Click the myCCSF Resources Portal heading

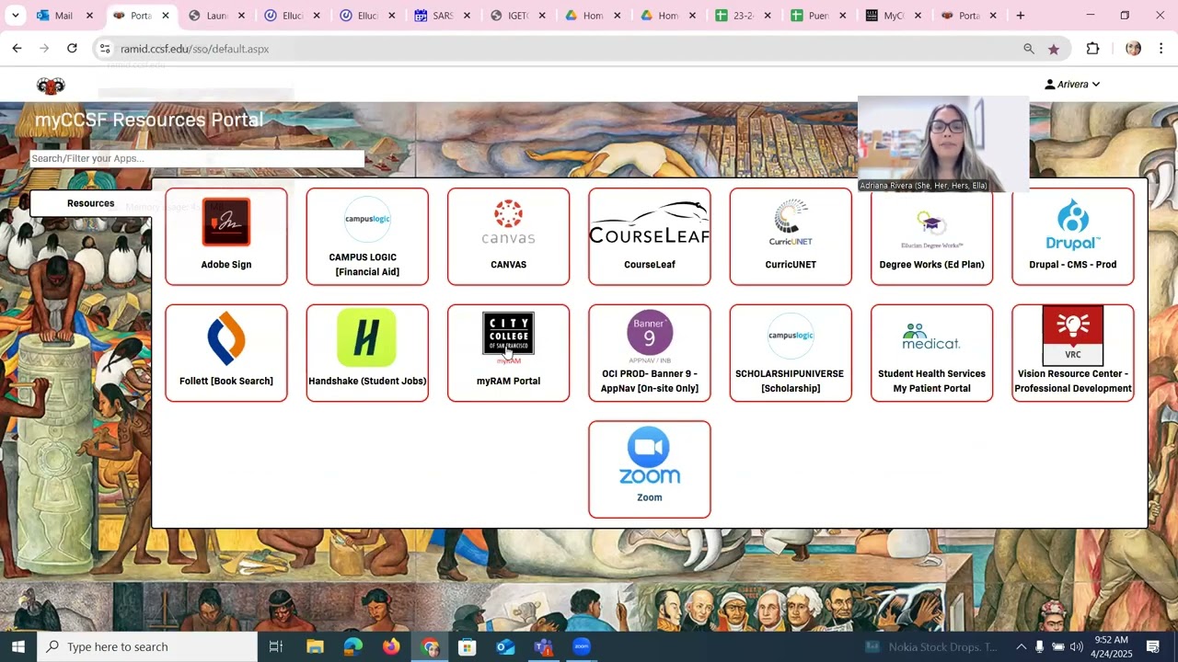click(149, 120)
